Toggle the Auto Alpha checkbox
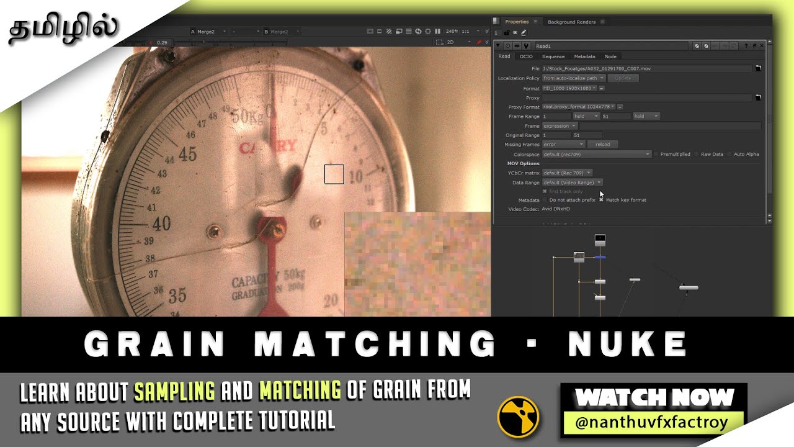The height and width of the screenshot is (447, 794). pos(729,154)
